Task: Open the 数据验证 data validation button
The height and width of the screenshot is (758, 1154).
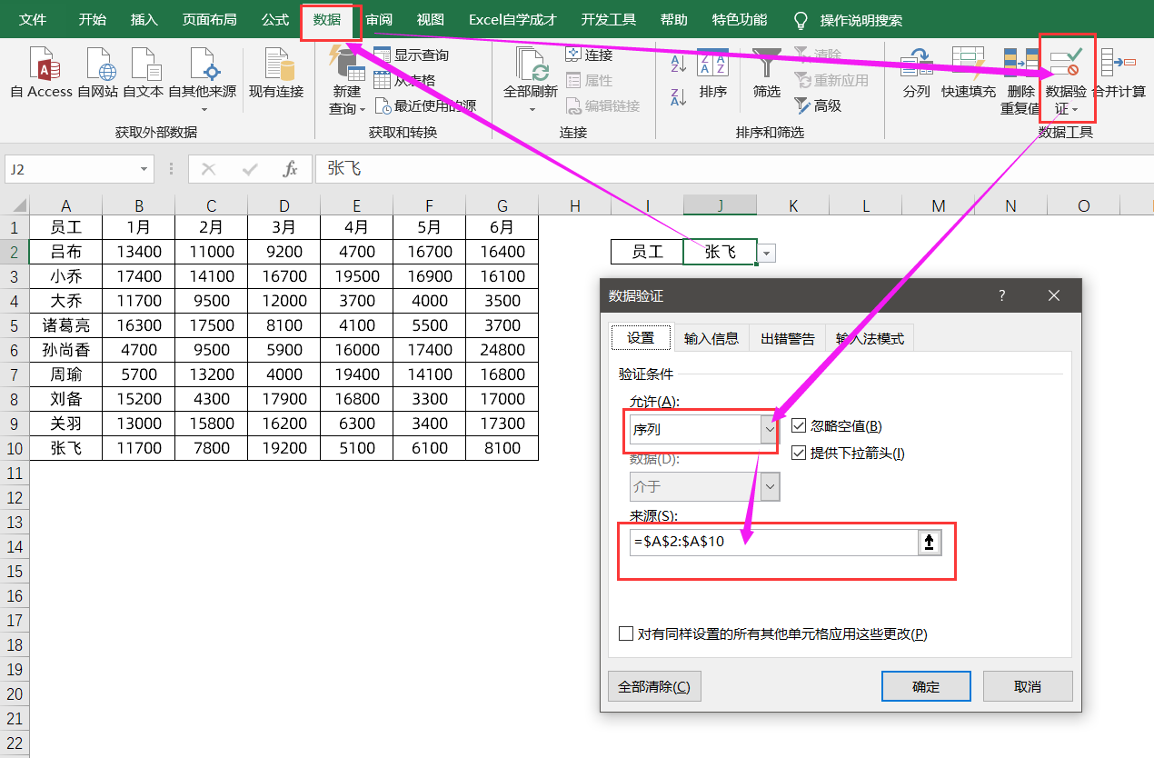Action: click(x=1067, y=82)
